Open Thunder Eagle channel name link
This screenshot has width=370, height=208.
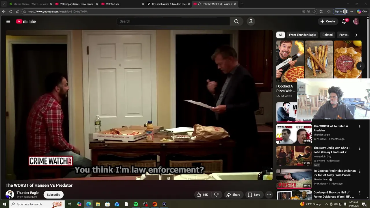(27, 193)
